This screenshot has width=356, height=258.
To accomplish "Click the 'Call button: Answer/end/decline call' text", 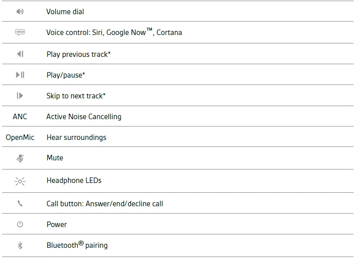I will pos(105,204).
